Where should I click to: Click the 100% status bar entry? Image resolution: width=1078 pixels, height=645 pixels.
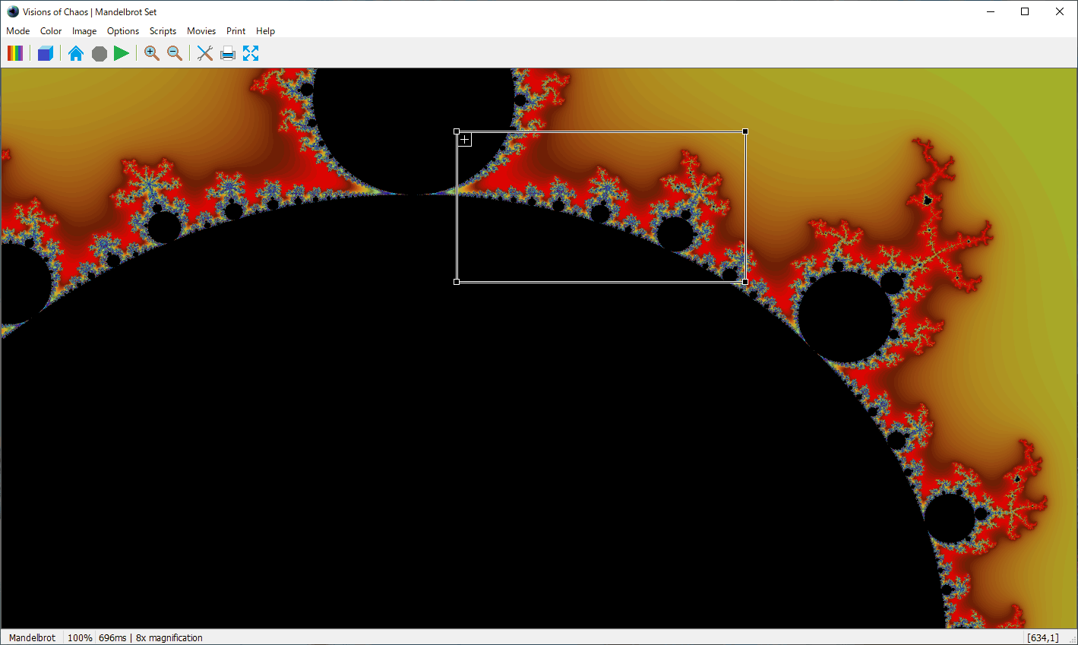click(x=80, y=637)
